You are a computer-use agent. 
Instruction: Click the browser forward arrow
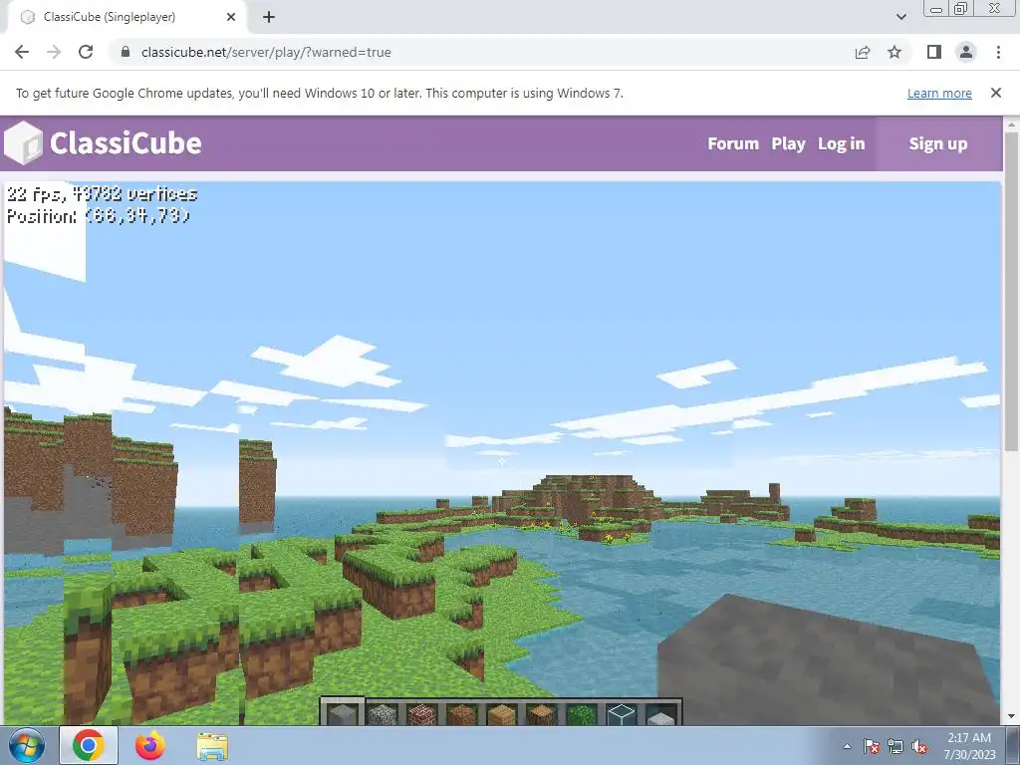(x=54, y=52)
